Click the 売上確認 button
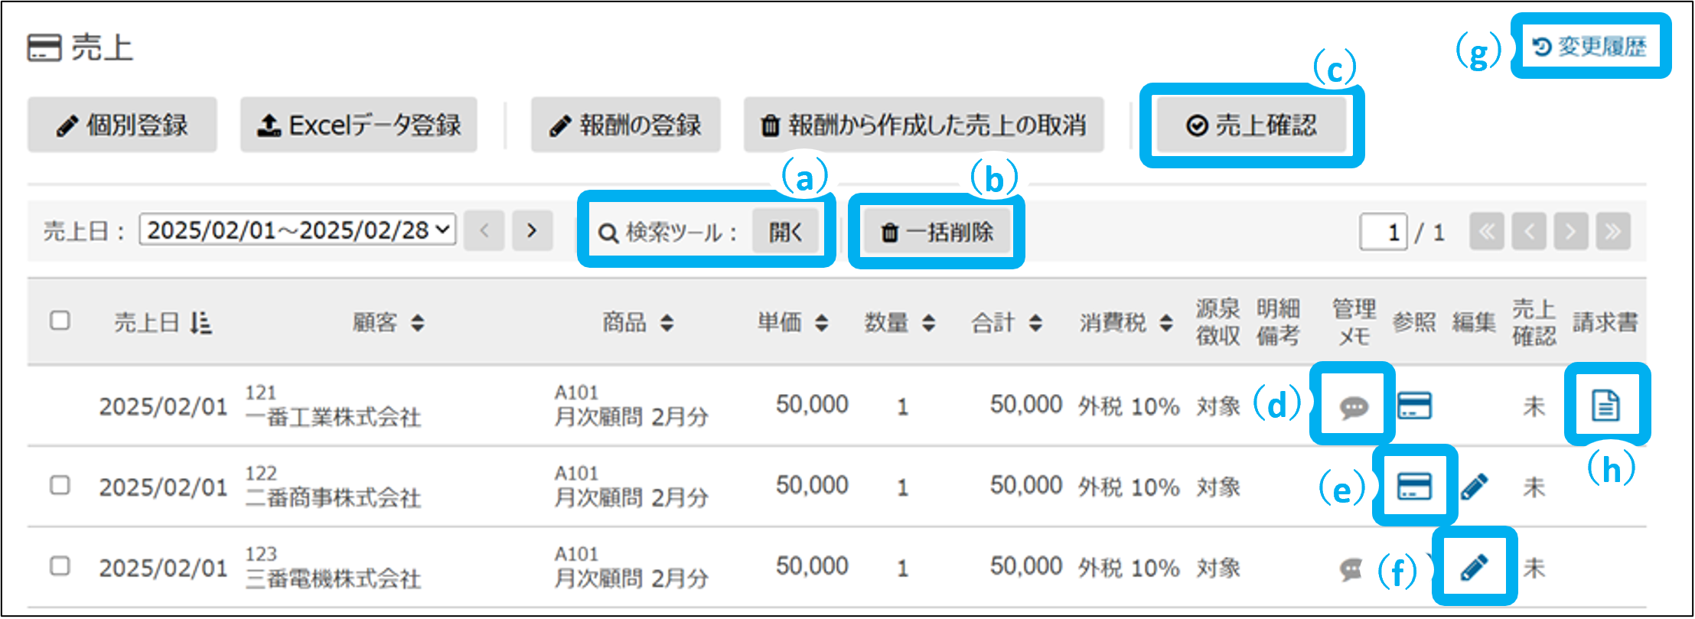 coord(1251,125)
